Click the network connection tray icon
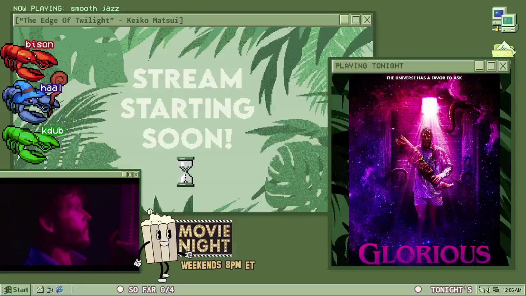 [496, 290]
